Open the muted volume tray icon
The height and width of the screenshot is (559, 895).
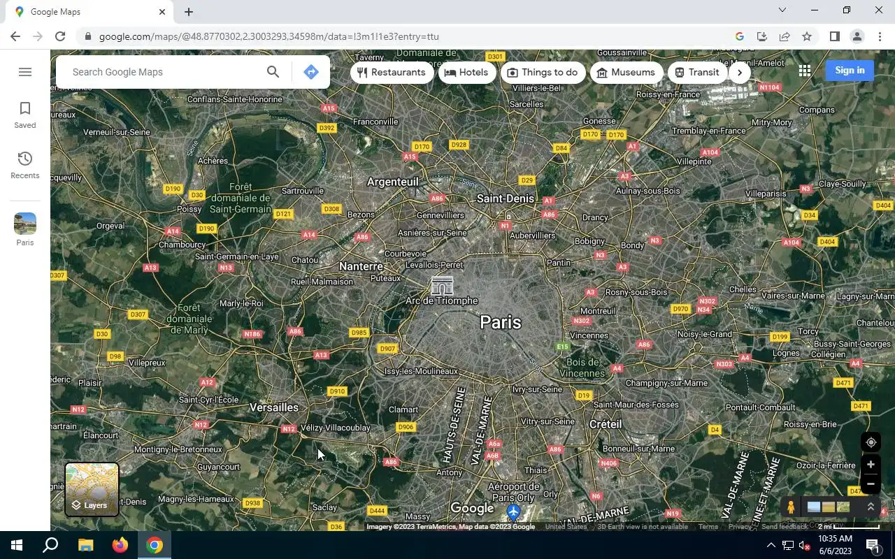(804, 545)
